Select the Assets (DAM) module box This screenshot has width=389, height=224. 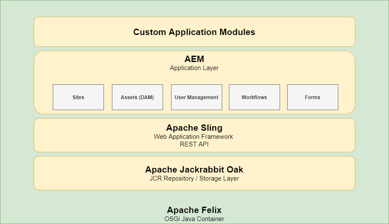(137, 97)
